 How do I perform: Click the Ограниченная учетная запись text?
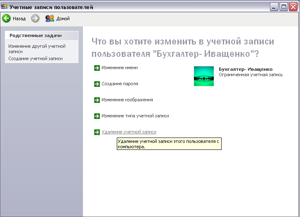[x=250, y=75]
